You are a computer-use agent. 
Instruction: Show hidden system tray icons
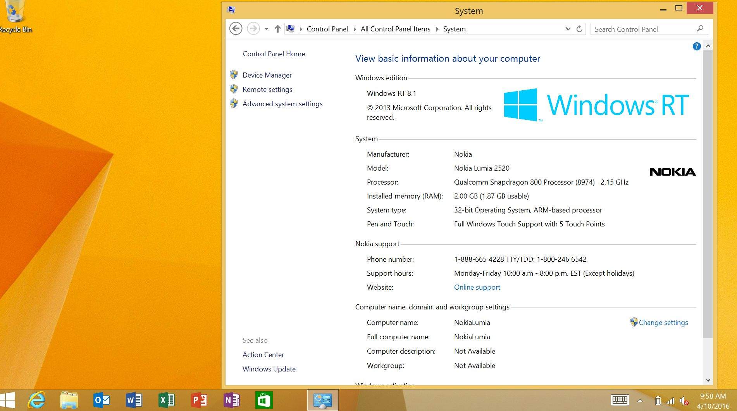[640, 401]
